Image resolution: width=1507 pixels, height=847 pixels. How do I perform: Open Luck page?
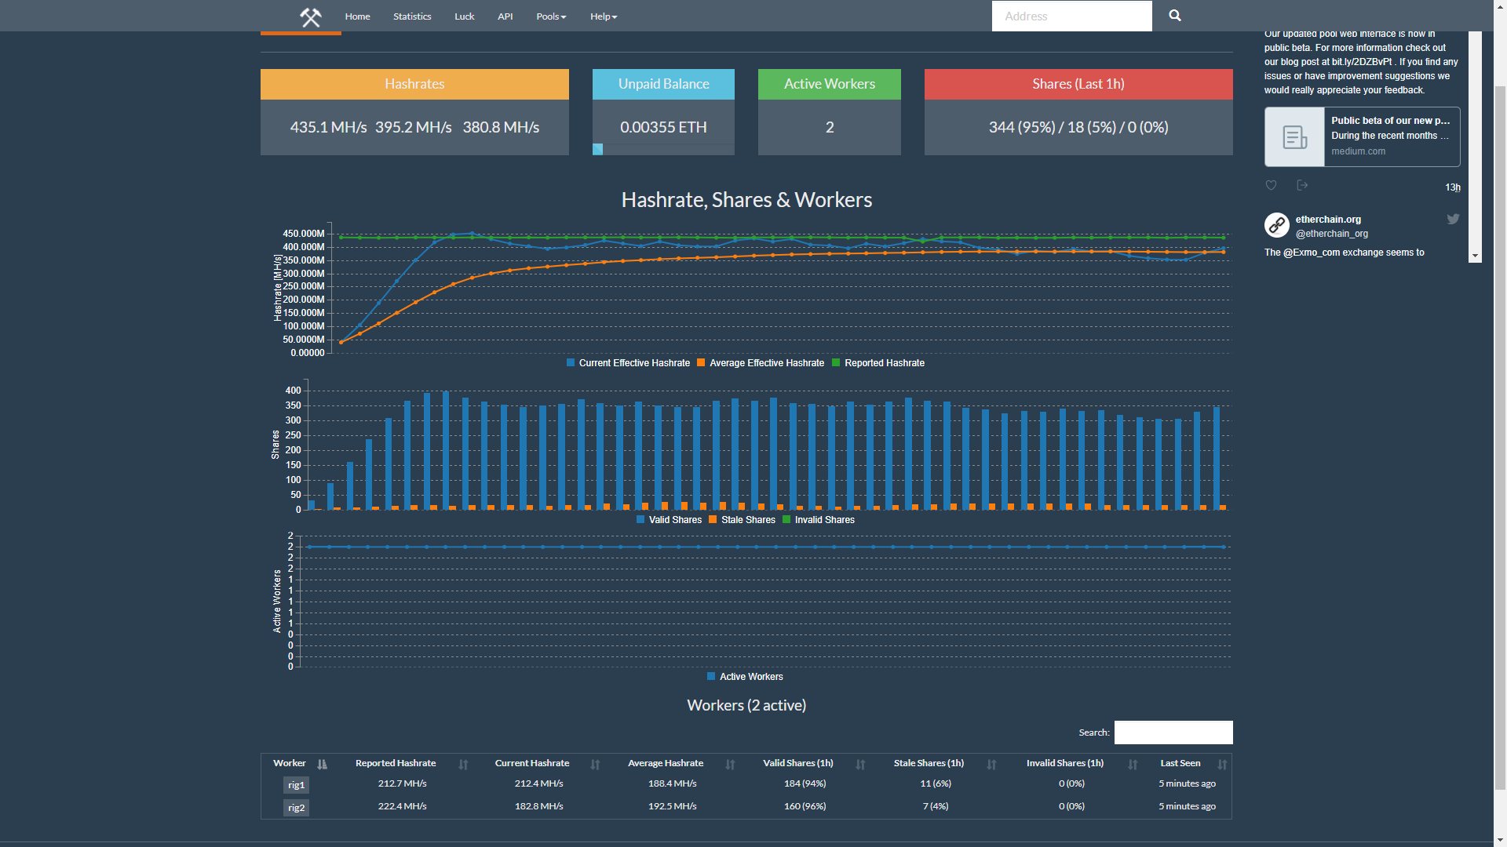(x=465, y=16)
